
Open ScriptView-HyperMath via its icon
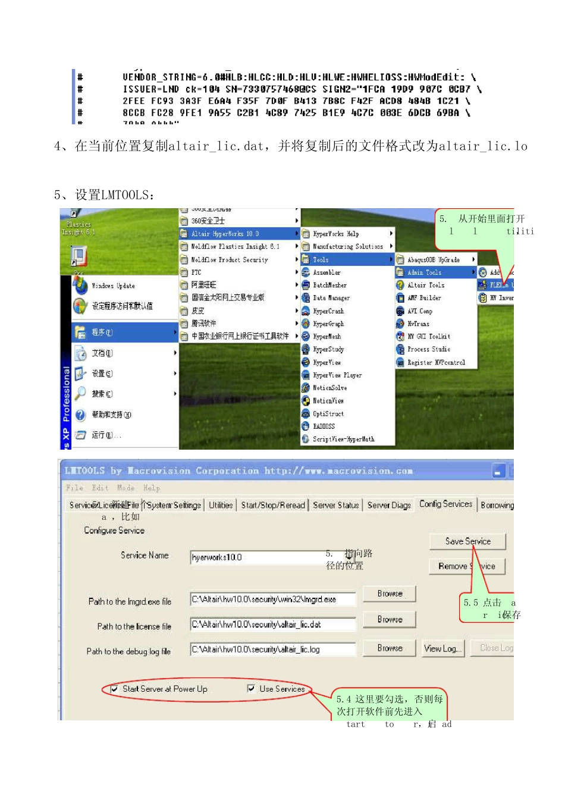coord(306,439)
